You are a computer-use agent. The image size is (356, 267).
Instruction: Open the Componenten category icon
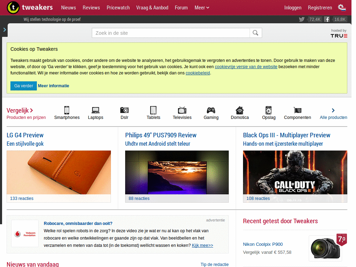pos(298,110)
